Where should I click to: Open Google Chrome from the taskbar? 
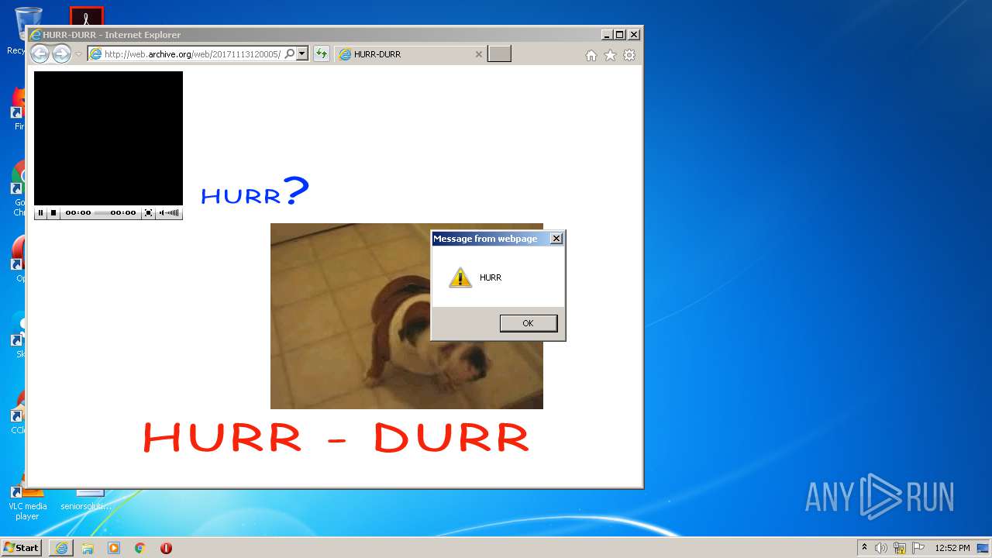(140, 548)
